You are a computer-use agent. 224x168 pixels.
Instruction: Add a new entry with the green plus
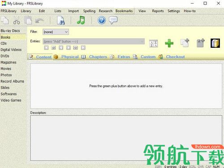169,43
